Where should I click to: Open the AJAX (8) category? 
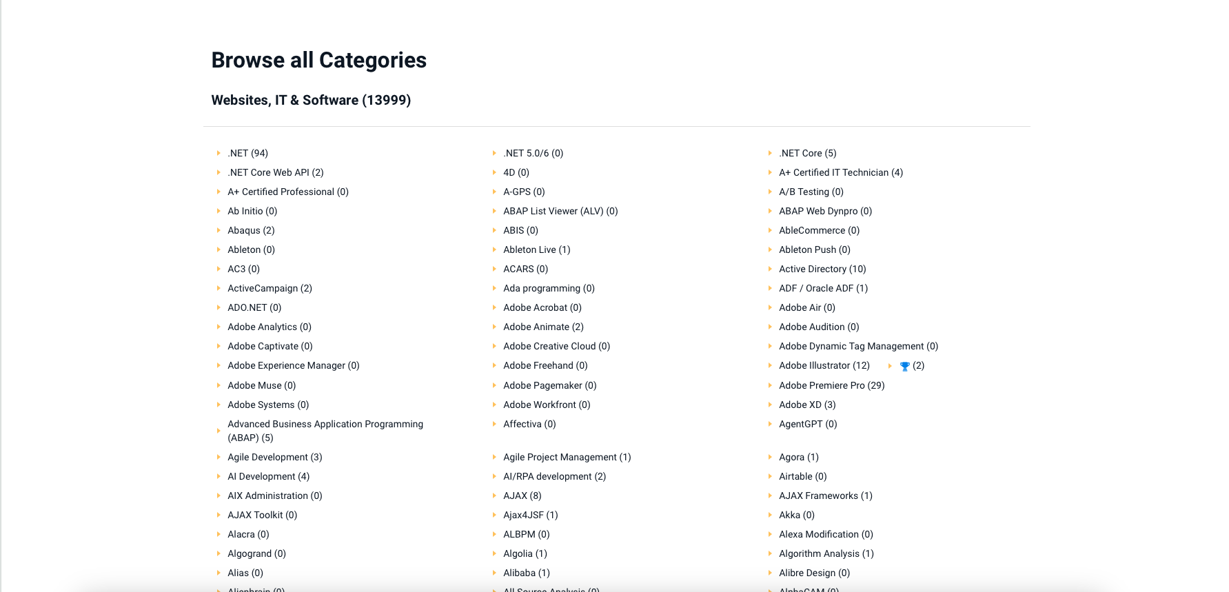[x=522, y=496]
